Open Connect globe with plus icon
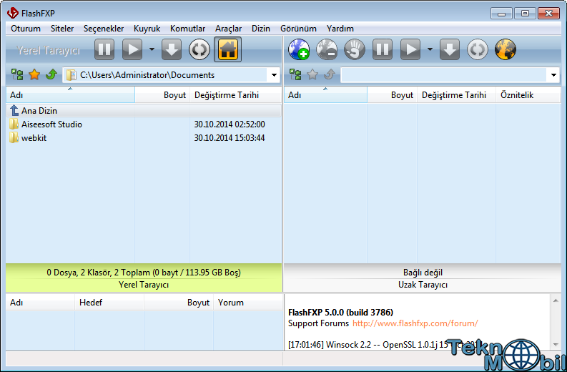 [299, 49]
